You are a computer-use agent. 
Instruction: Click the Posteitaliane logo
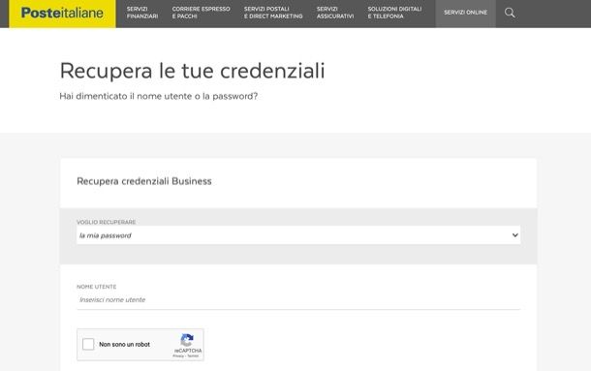pyautogui.click(x=62, y=14)
